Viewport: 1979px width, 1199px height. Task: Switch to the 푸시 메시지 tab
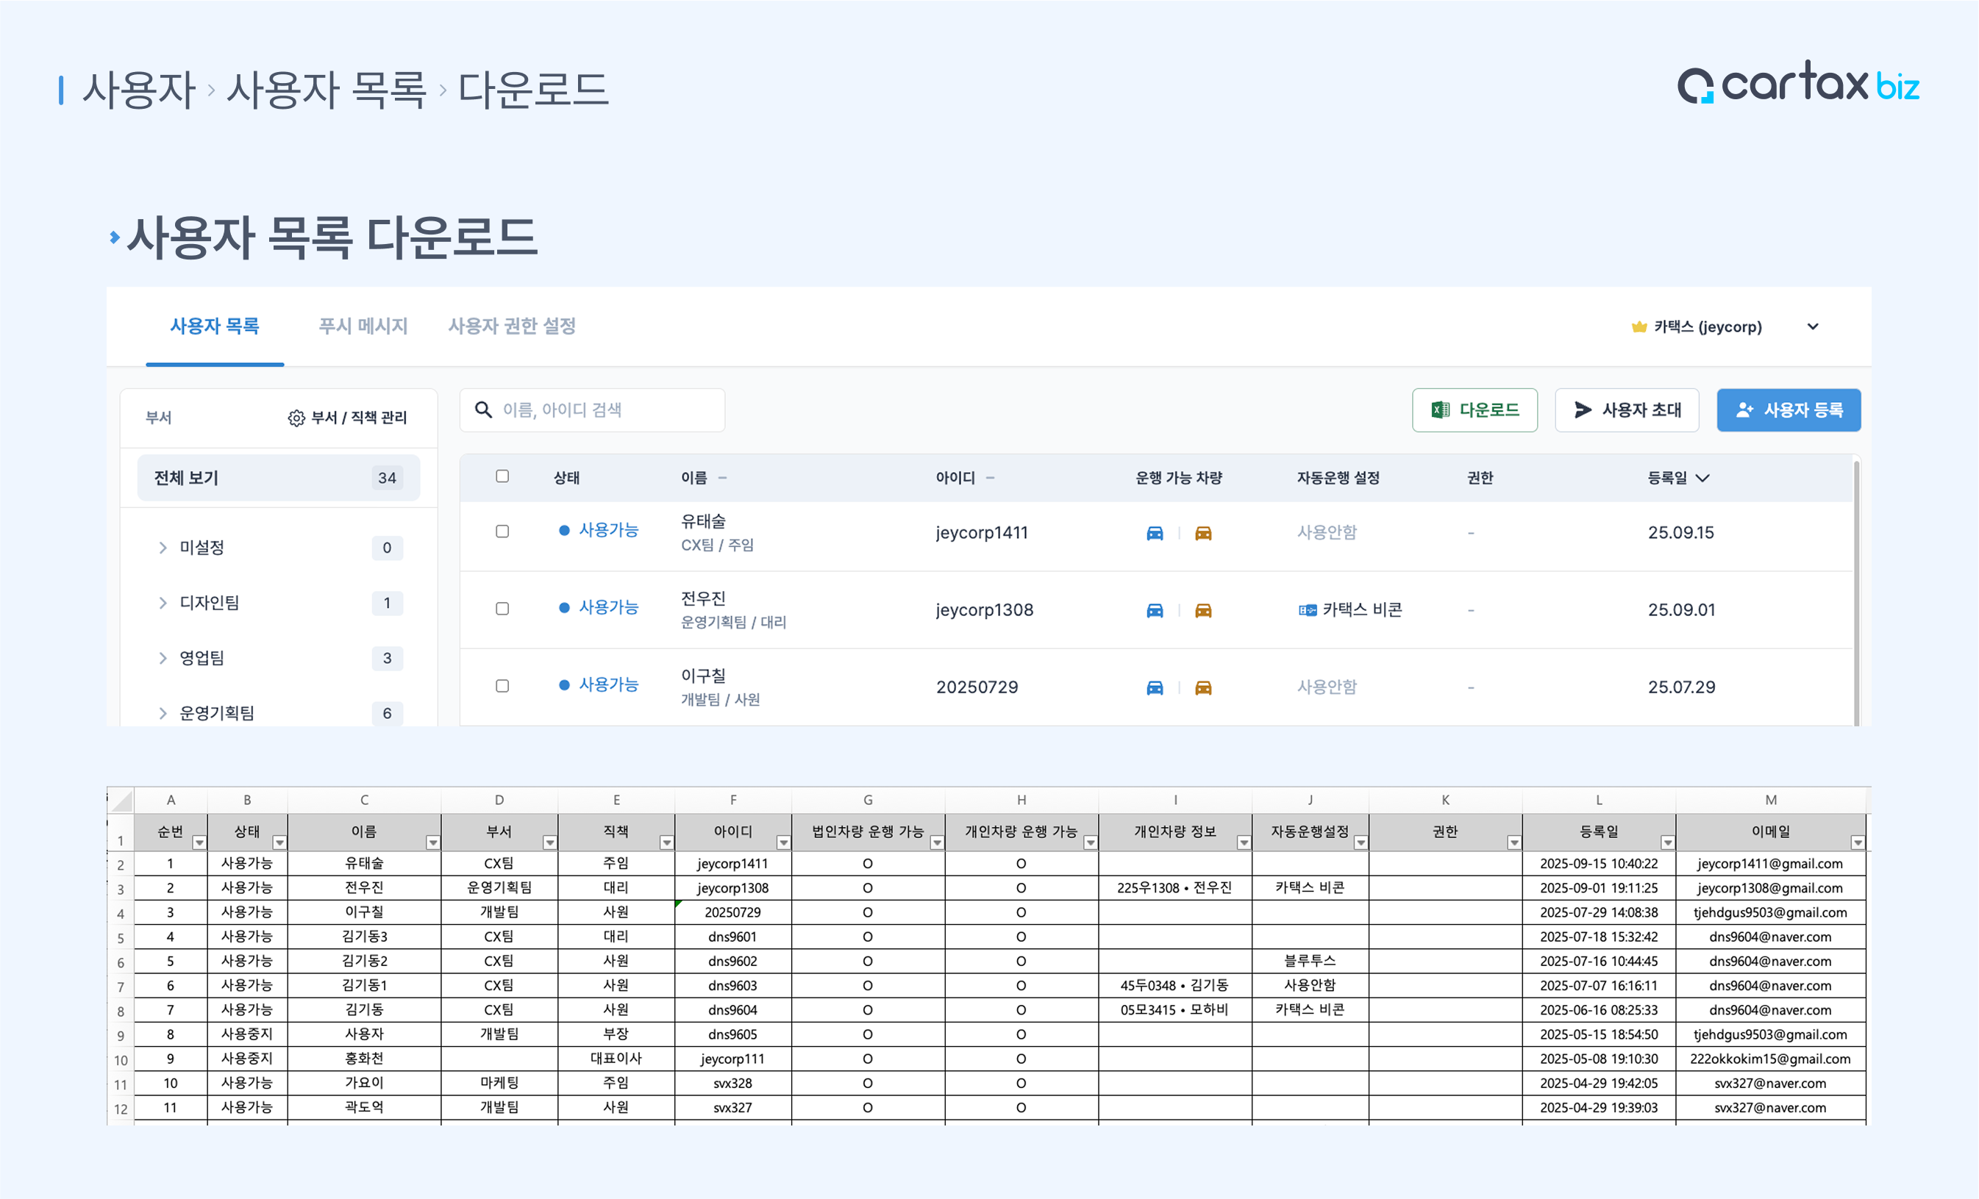(363, 326)
